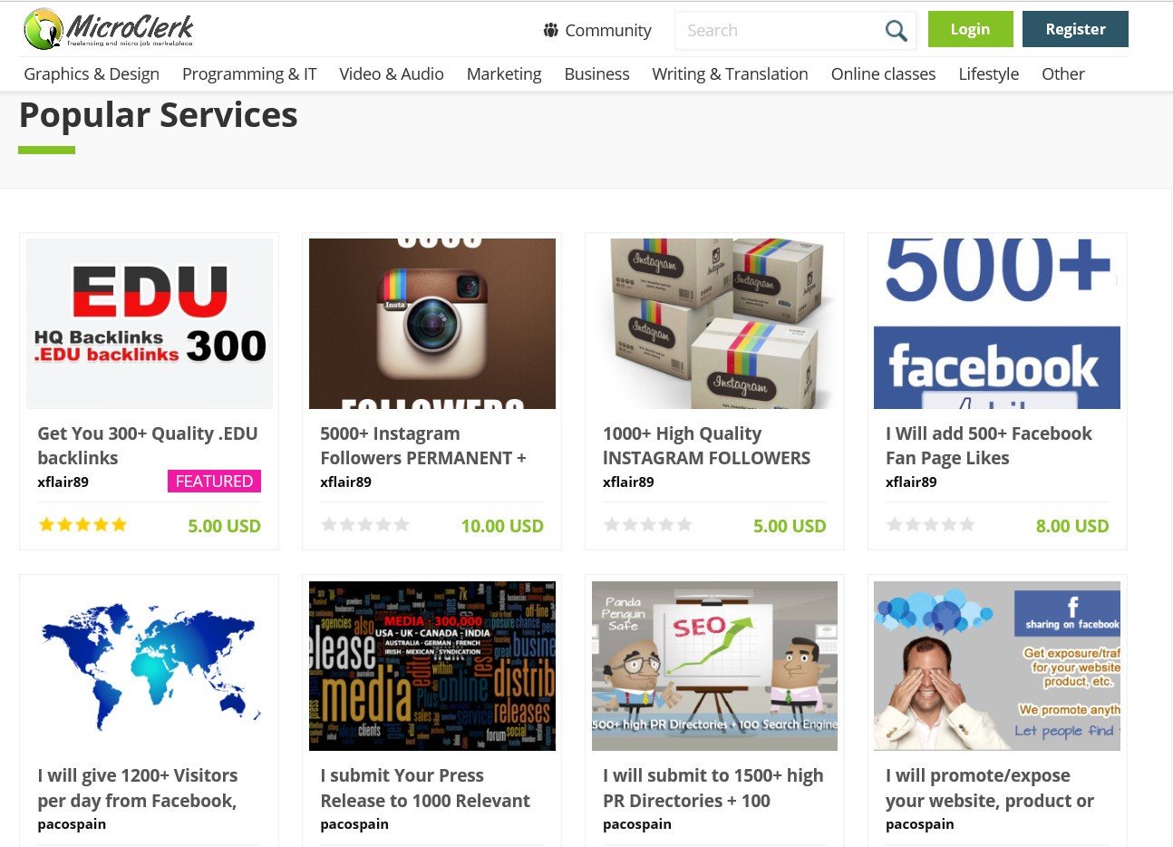Image resolution: width=1173 pixels, height=847 pixels.
Task: Open the SEO cartoon chart thumbnail
Action: pyautogui.click(x=715, y=666)
